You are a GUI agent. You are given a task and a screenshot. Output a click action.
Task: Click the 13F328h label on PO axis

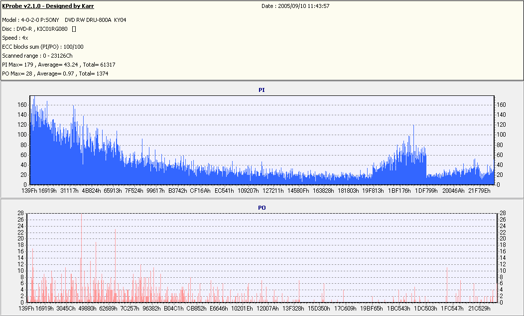[x=293, y=309]
